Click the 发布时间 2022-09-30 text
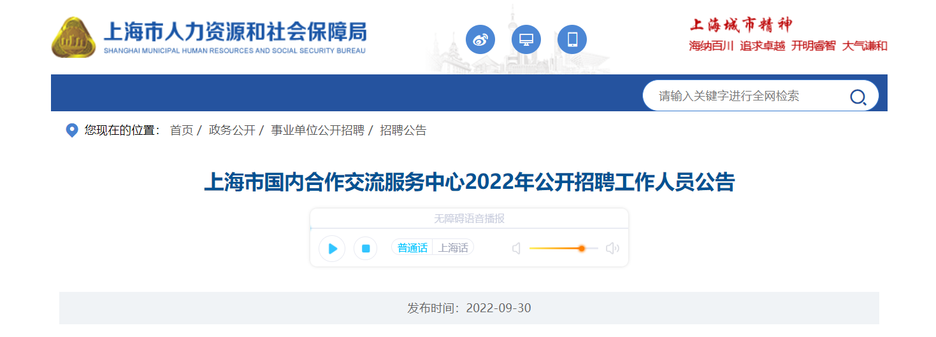 [x=469, y=308]
